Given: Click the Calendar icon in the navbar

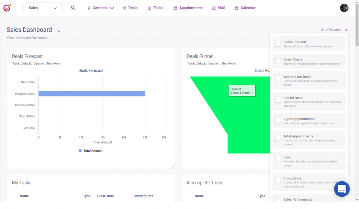Looking at the screenshot, I should pyautogui.click(x=237, y=8).
